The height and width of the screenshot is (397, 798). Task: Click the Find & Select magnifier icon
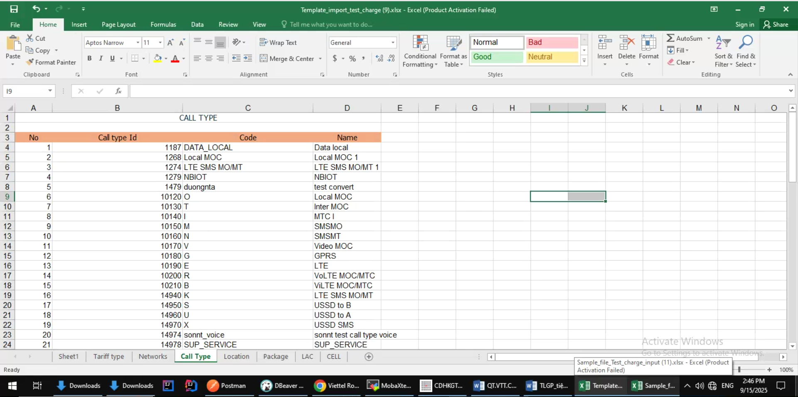click(x=746, y=43)
